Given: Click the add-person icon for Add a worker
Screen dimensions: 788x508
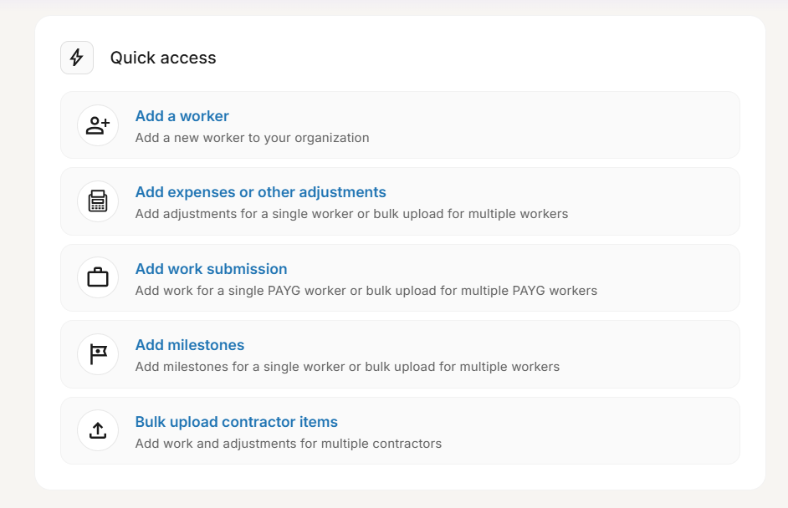Looking at the screenshot, I should point(98,125).
